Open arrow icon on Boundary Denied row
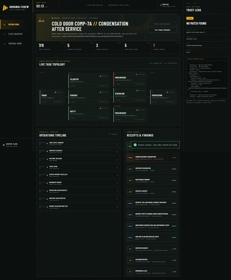231x280 pixels. click(x=117, y=183)
